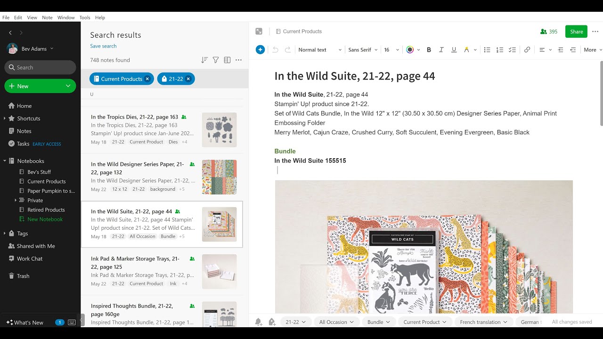Open the Paper Pumpkin notebook
This screenshot has height=339, width=603.
click(51, 191)
